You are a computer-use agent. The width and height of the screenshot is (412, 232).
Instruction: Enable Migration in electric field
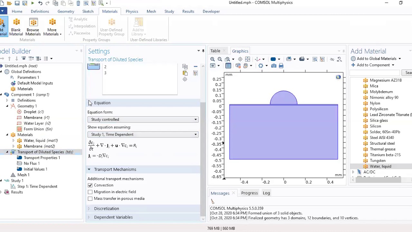(x=90, y=192)
